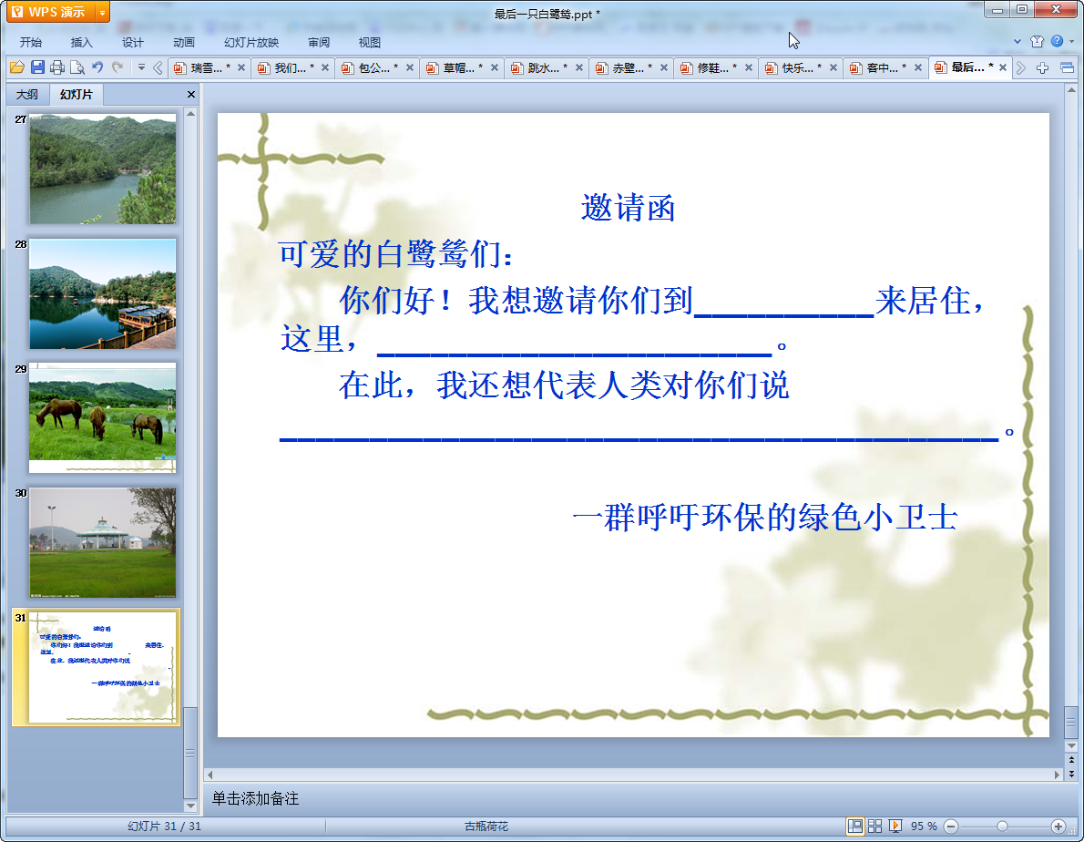Viewport: 1084px width, 842px height.
Task: Open quick access toolbar customize dropdown
Action: pyautogui.click(x=141, y=67)
